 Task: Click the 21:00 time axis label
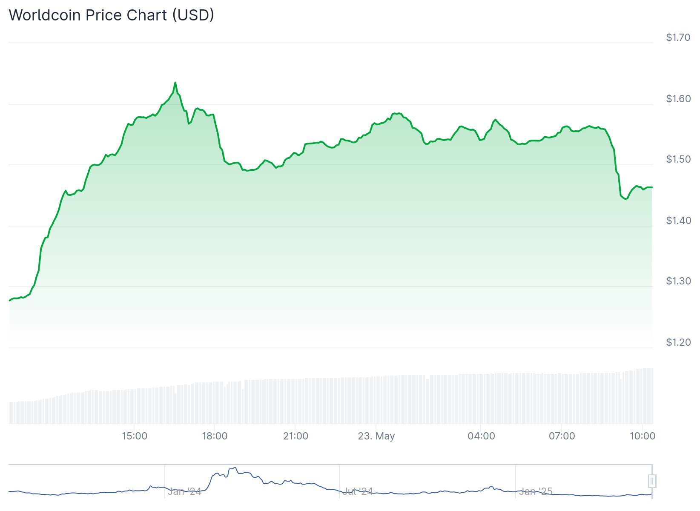tap(295, 436)
